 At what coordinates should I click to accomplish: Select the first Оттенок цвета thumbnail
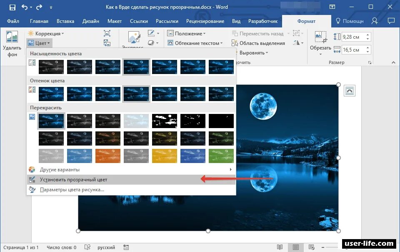point(51,94)
